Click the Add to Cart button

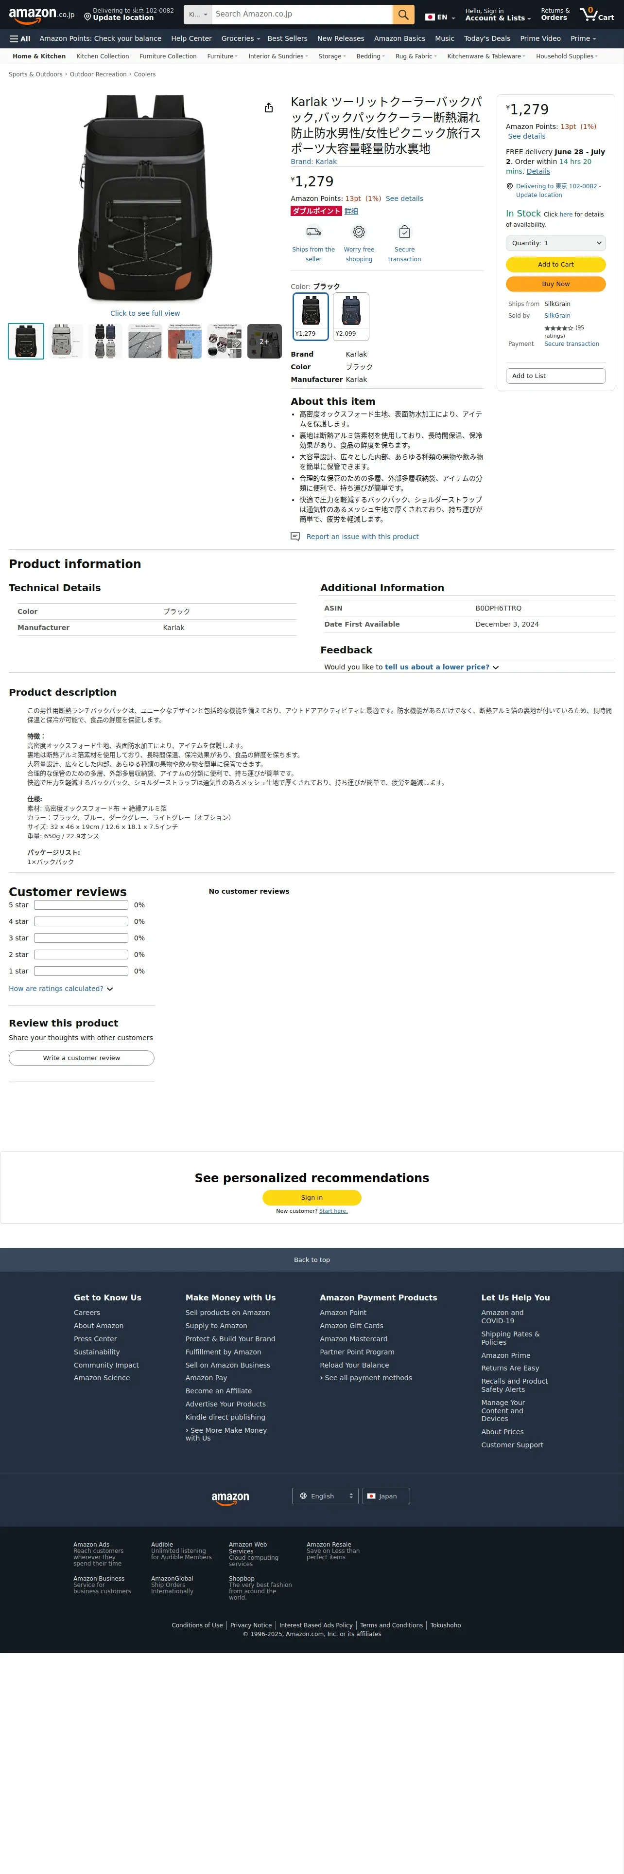[x=555, y=265]
